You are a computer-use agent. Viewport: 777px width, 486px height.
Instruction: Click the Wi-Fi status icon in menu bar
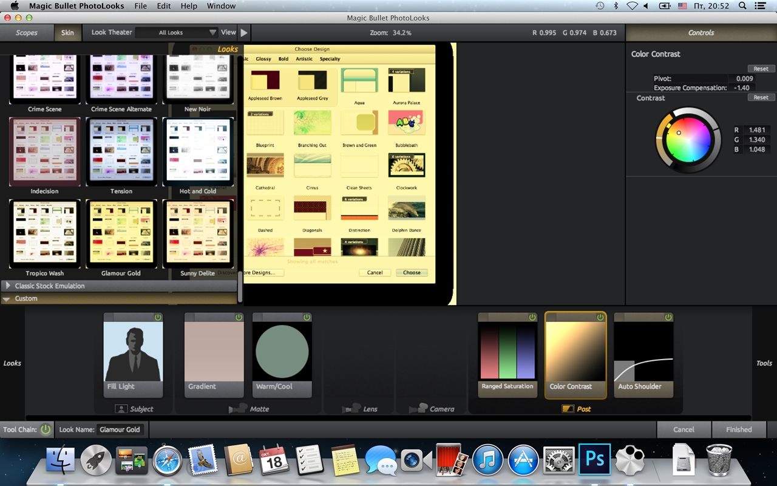(x=632, y=5)
